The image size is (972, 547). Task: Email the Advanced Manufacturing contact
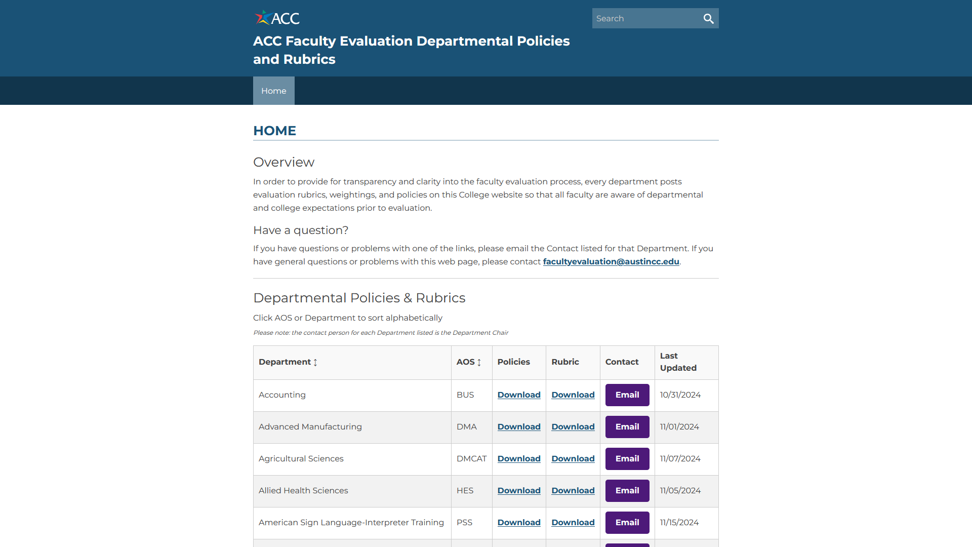point(627,427)
